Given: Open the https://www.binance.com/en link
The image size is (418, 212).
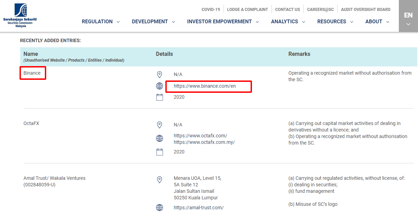Looking at the screenshot, I should click(x=205, y=86).
